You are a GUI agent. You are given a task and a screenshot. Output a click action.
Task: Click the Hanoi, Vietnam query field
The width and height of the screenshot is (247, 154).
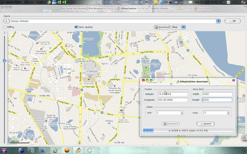tap(114, 21)
